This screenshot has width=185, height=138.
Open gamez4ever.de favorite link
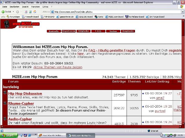65,17
